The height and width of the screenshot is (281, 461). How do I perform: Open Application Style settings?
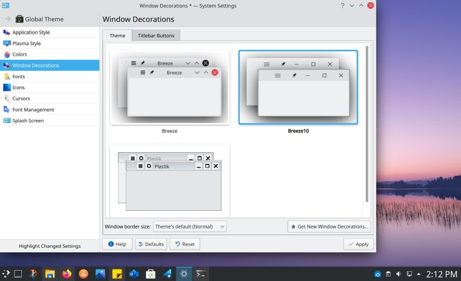coord(31,32)
